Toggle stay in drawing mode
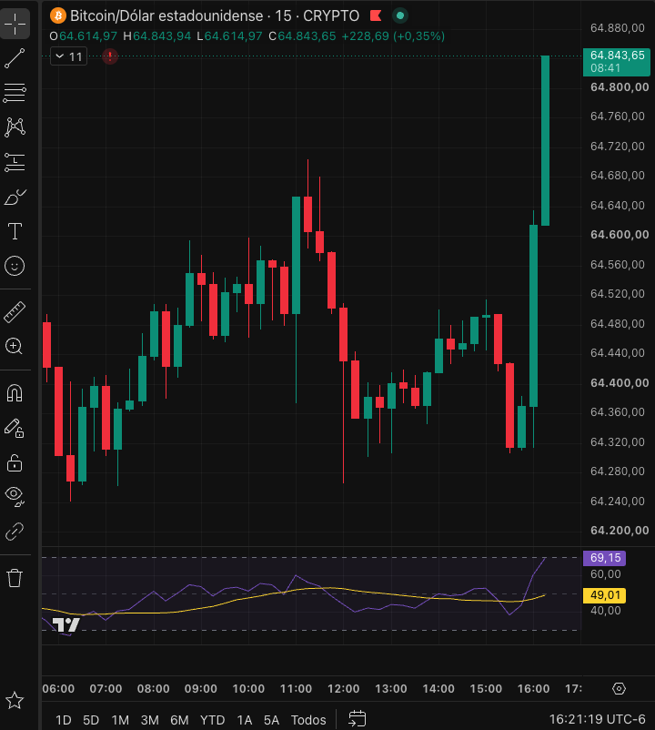 14,428
